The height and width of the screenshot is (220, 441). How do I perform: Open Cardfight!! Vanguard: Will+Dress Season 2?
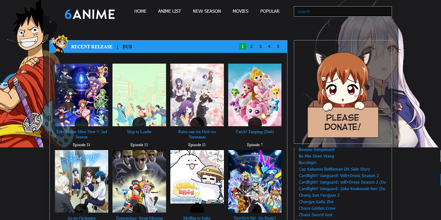[x=339, y=176]
